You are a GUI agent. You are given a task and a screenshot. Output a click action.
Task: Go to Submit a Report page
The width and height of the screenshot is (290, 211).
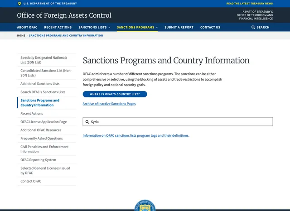coord(179,27)
